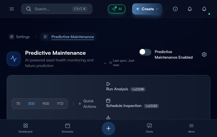Image resolution: width=217 pixels, height=137 pixels.
Task: Open the hamburger menu icon
Action: 12,9
